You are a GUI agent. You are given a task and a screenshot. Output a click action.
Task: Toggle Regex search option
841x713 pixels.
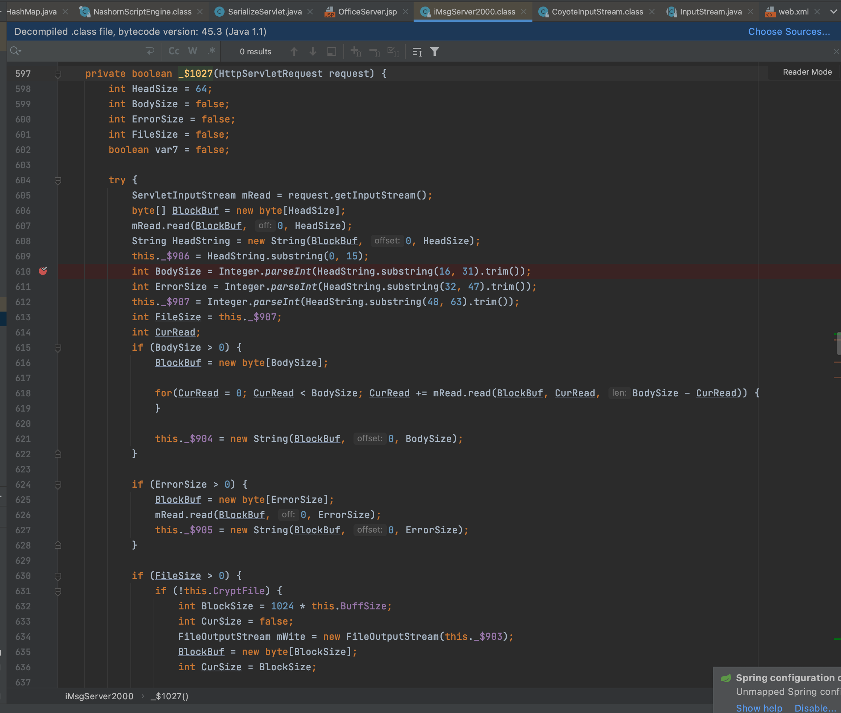coord(212,51)
